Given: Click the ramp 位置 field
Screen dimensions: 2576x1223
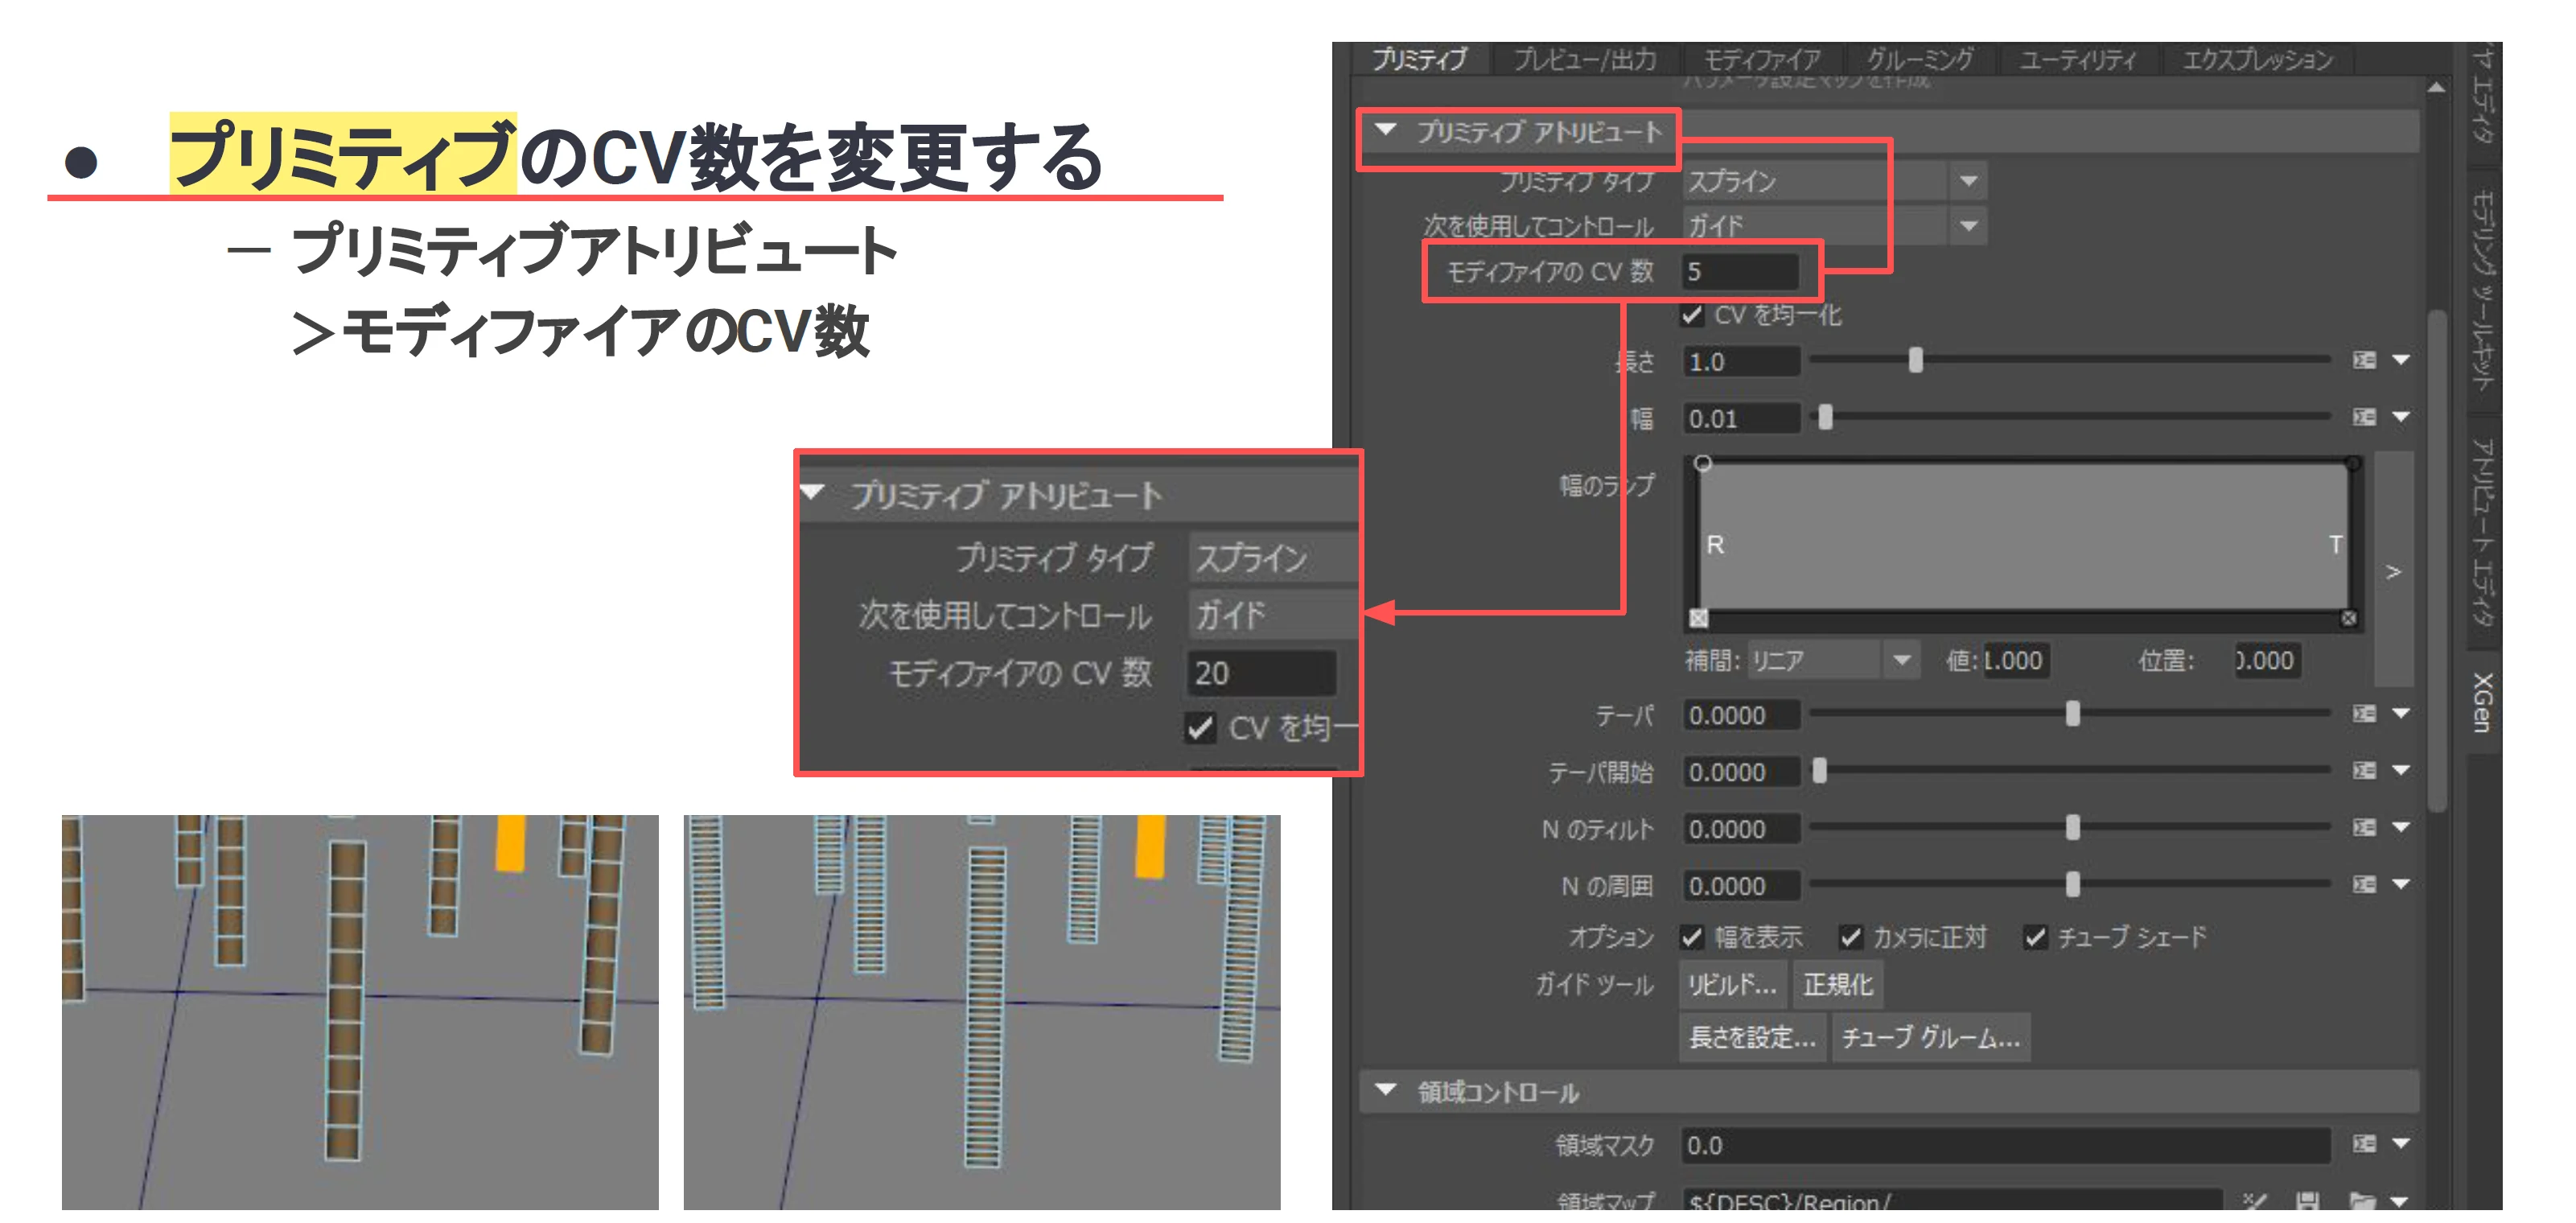Looking at the screenshot, I should [x=2266, y=660].
